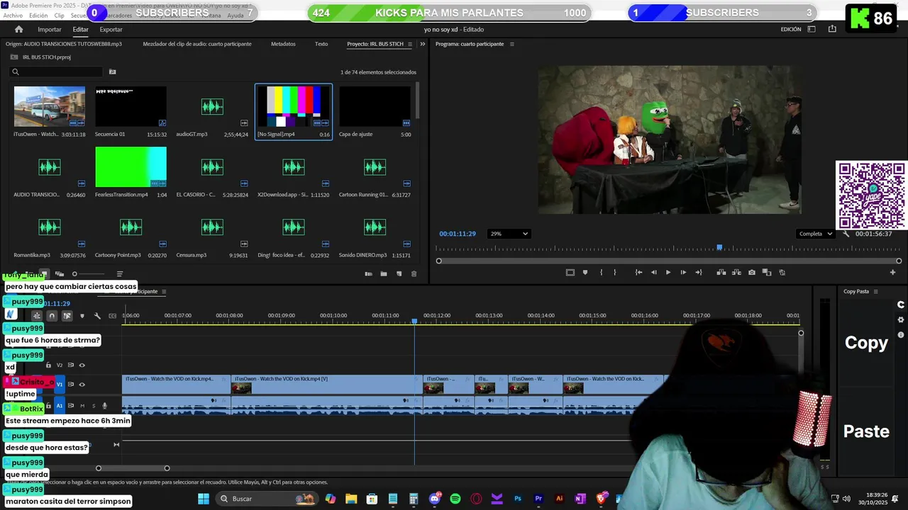Viewport: 908px width, 510px height.
Task: Click the Copy button in Copy Pasta panel
Action: (866, 343)
